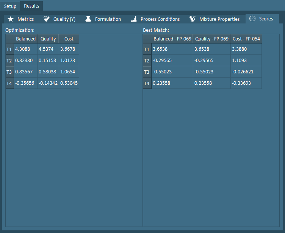This screenshot has height=233, width=285.
Task: Go to the Formulation tab
Action: pos(103,19)
